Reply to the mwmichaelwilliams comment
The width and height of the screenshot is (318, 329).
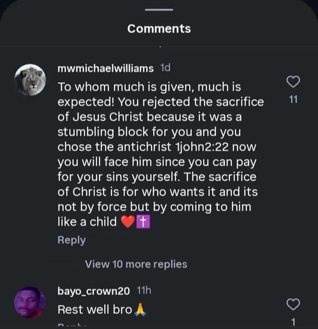72,240
